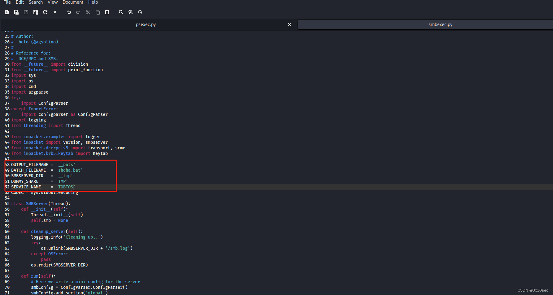This screenshot has height=295, width=553.
Task: Click "from threading import Thread" line
Action: pos(46,125)
